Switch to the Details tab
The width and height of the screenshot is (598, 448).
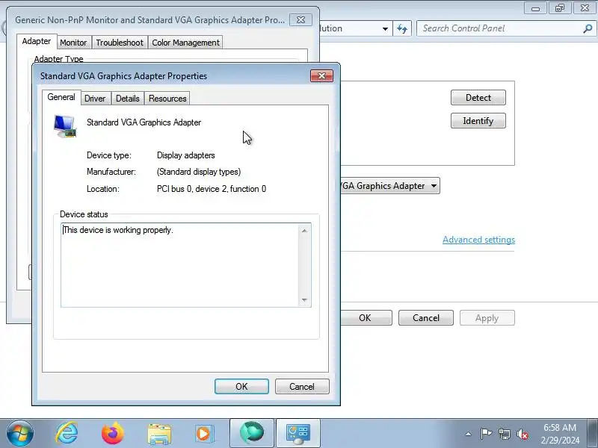pyautogui.click(x=127, y=99)
